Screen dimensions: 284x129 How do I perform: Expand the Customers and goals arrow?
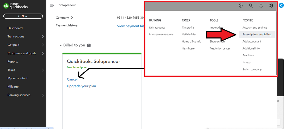(43, 53)
